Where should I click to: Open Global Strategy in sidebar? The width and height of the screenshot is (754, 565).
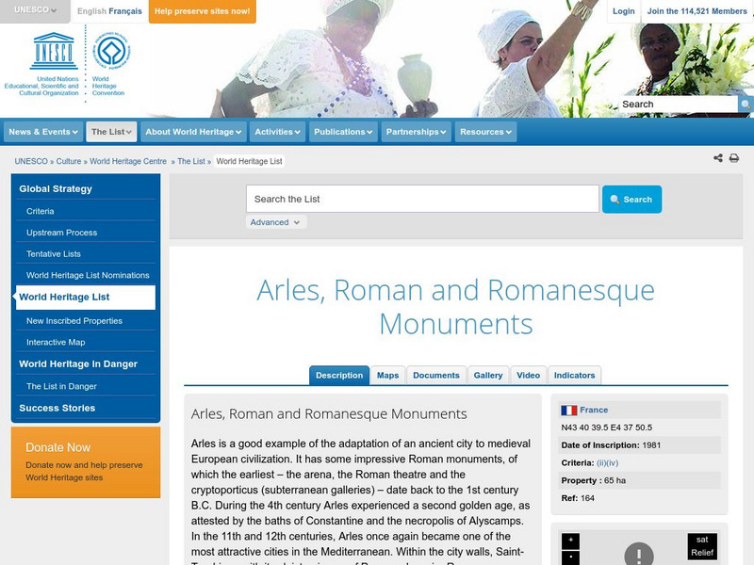[x=56, y=189]
